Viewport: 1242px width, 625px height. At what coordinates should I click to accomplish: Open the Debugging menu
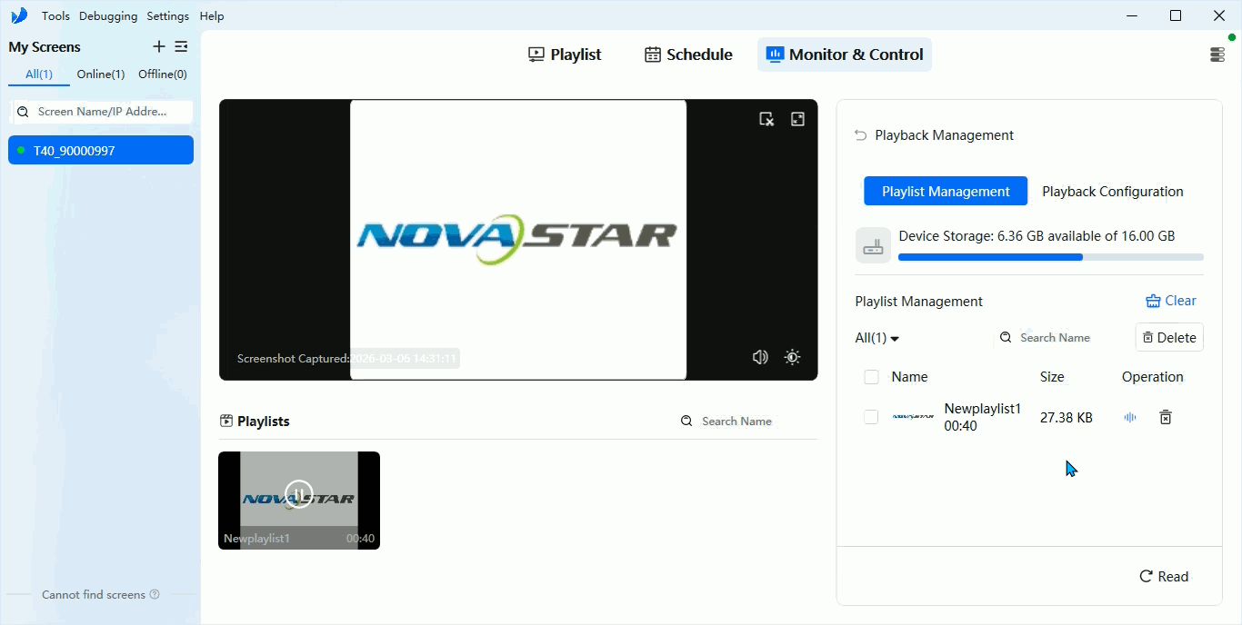click(108, 16)
